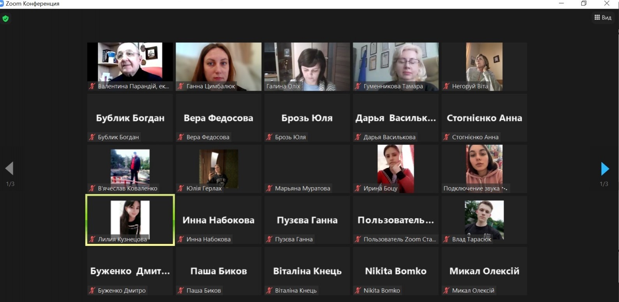Click muted mic icon beside Брозь Юля label

pos(269,137)
